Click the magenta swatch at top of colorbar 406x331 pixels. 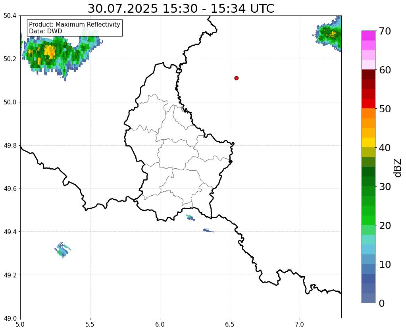[368, 35]
